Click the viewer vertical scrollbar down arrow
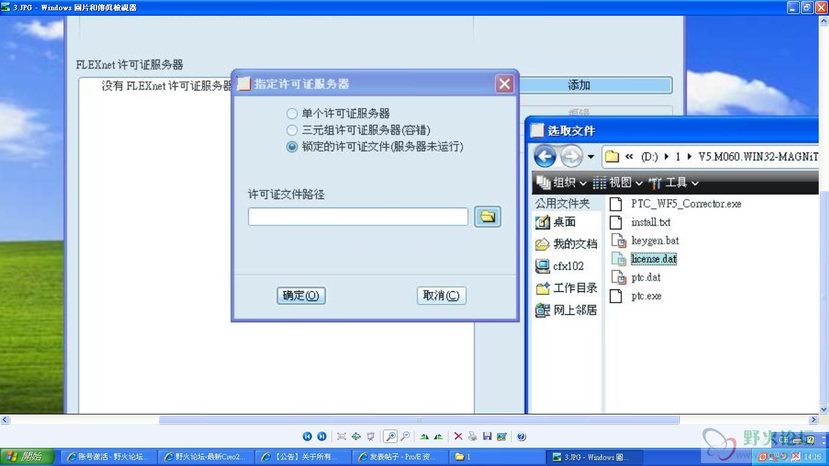Viewport: 829px width, 466px height. (x=824, y=410)
